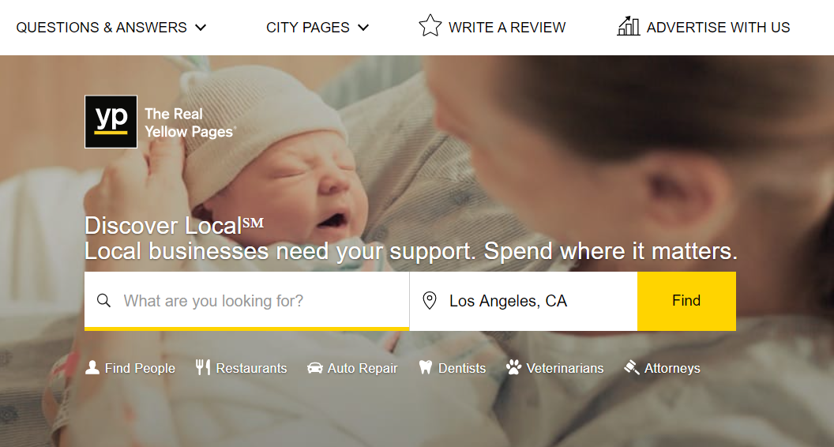
Task: Open the Advertise With Us menu item
Action: coord(718,28)
